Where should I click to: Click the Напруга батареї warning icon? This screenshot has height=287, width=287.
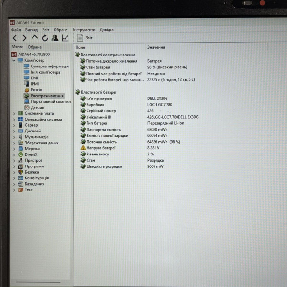pos(83,148)
